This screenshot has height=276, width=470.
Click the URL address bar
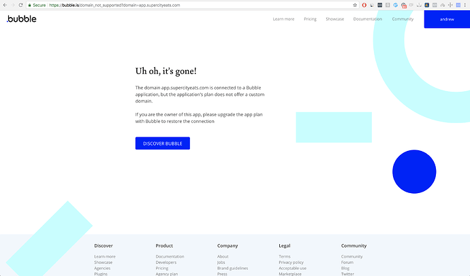tap(192, 5)
